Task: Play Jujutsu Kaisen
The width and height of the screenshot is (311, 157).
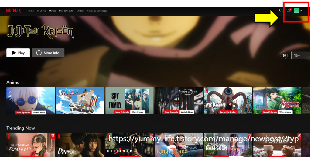Action: pyautogui.click(x=18, y=53)
